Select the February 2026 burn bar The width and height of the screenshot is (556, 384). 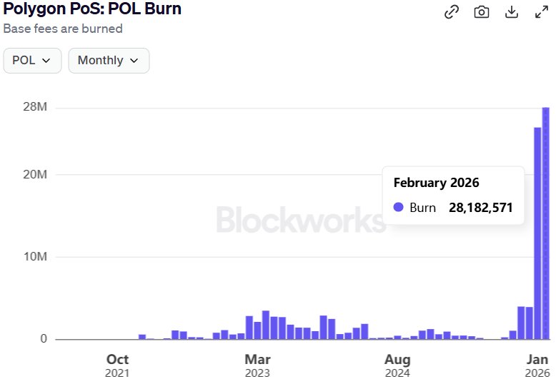[x=546, y=223]
